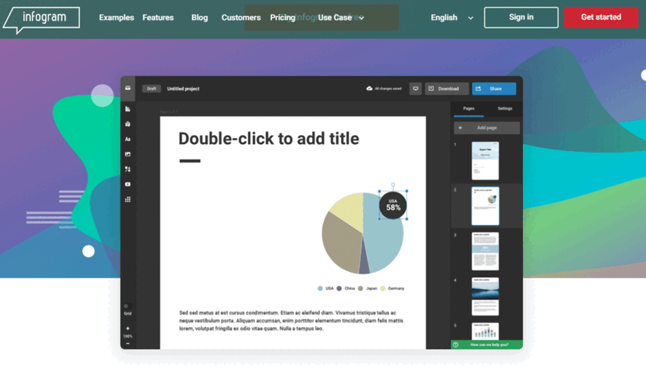The height and width of the screenshot is (378, 646).
Task: Open the video media panel icon
Action: coord(128,185)
